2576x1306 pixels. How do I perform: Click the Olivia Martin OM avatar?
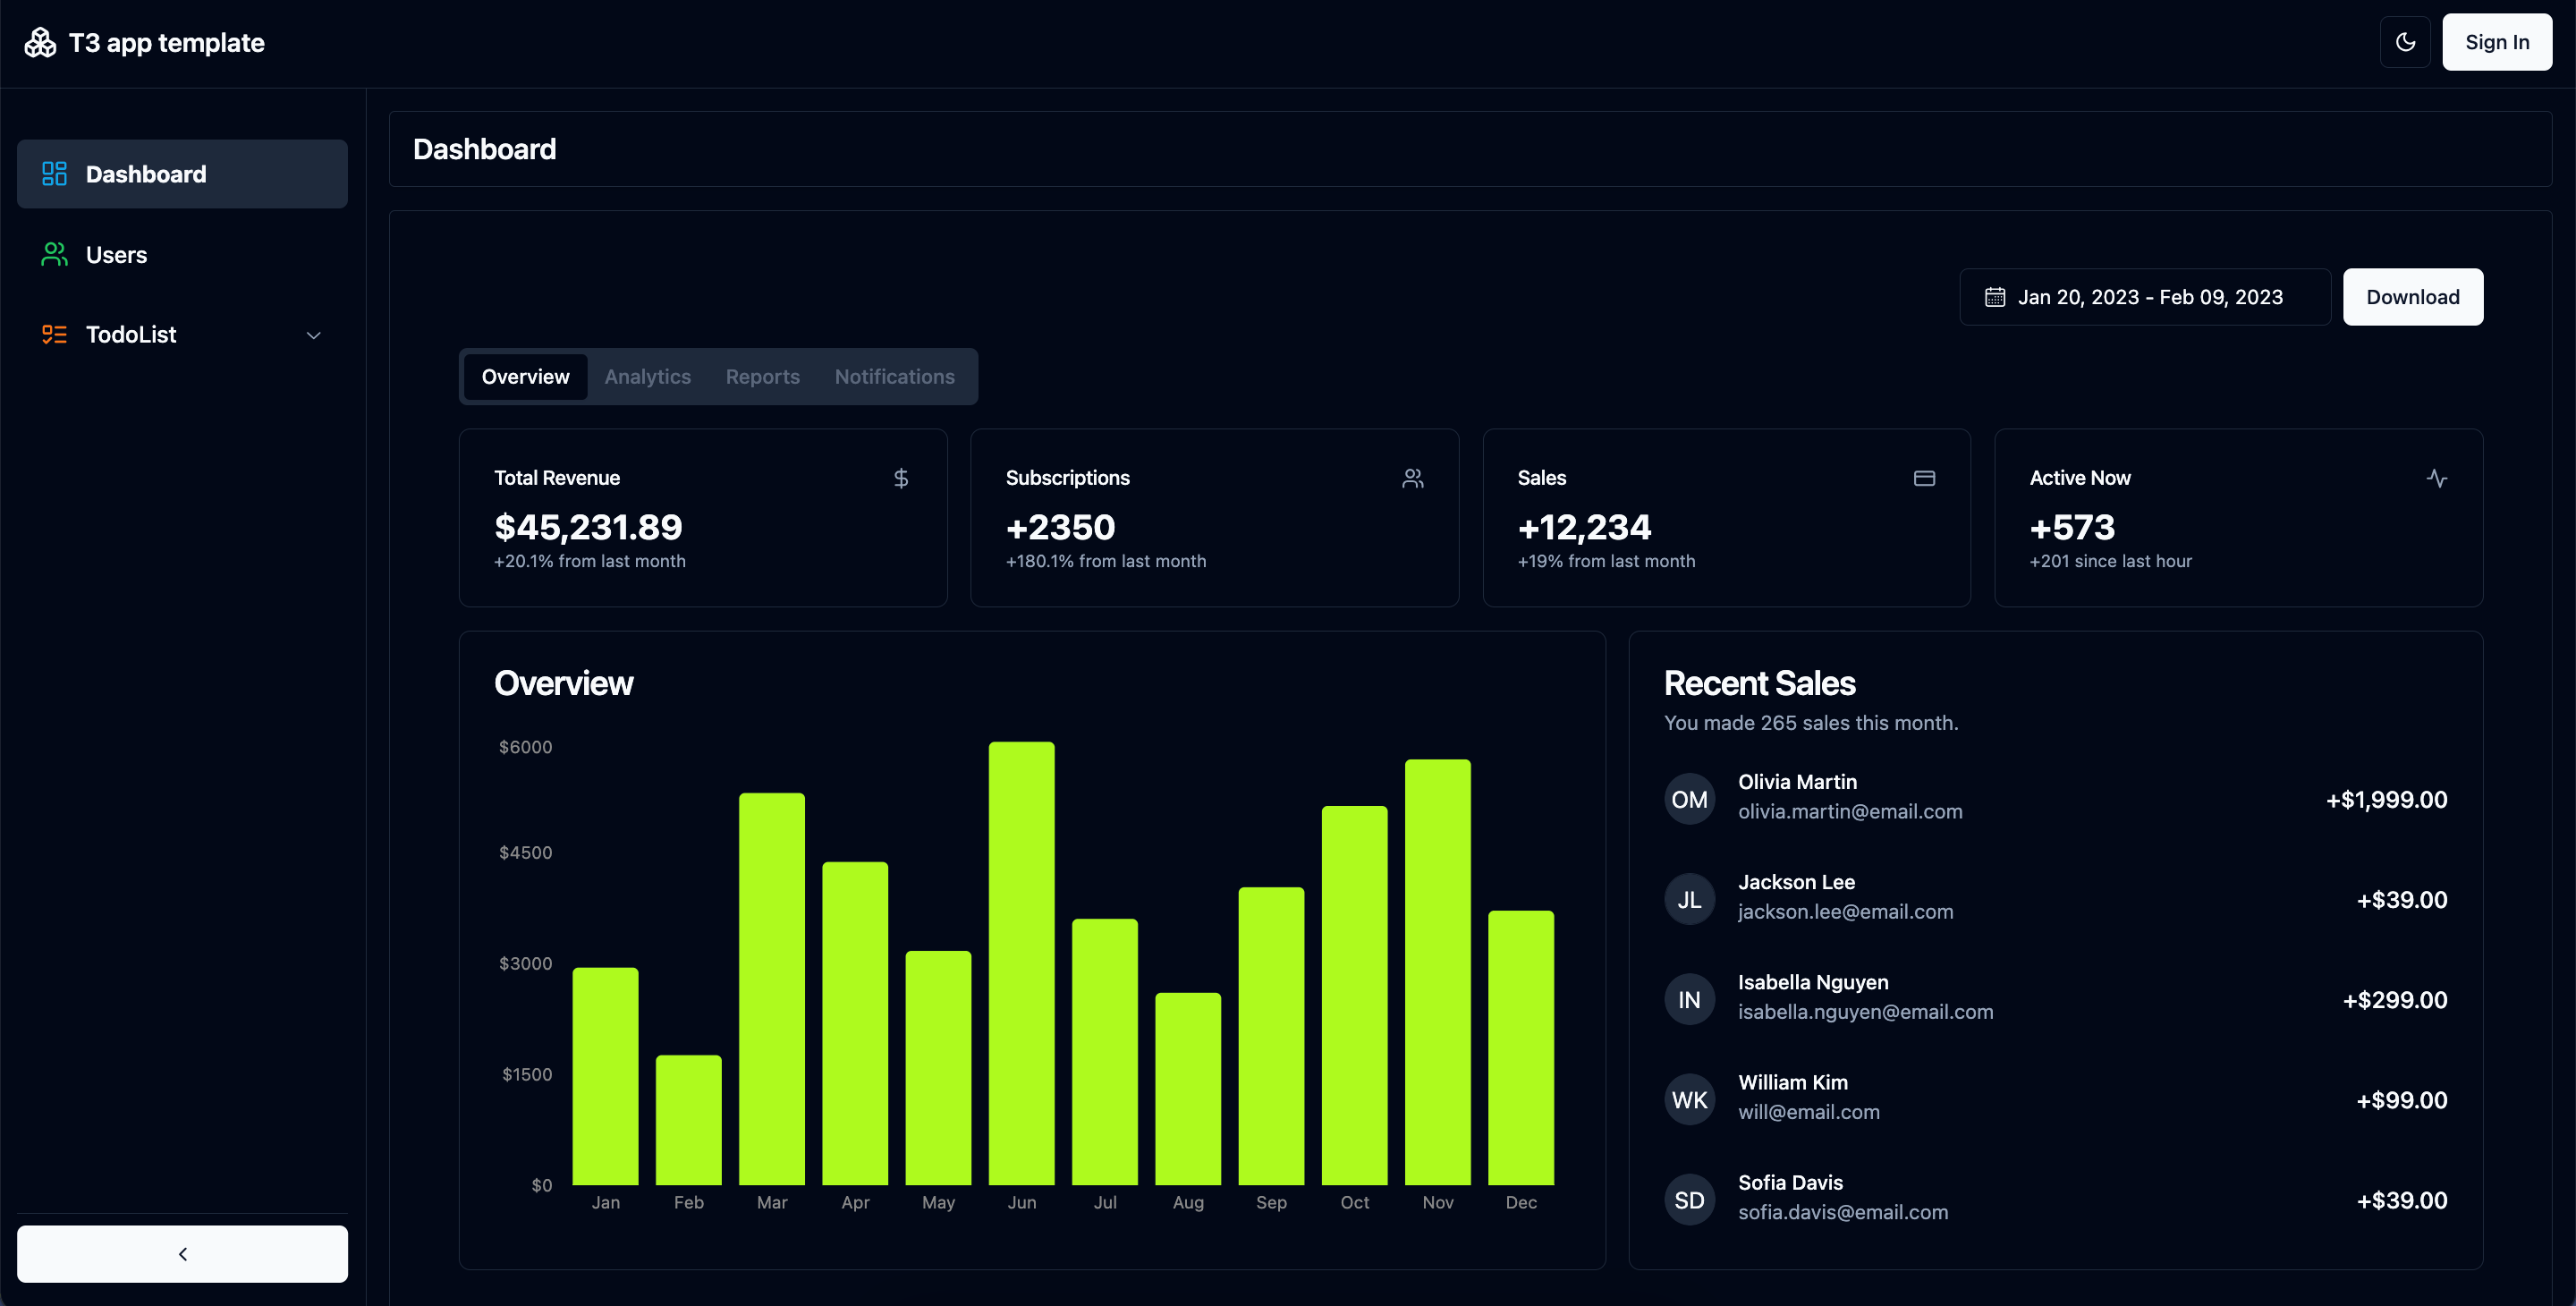(x=1689, y=799)
